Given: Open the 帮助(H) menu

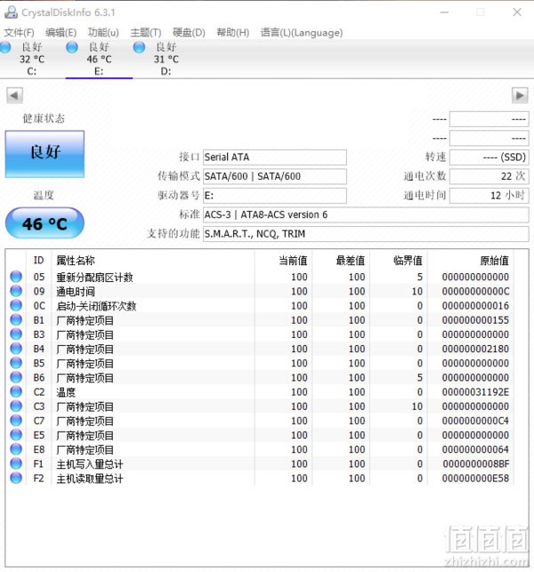Looking at the screenshot, I should pyautogui.click(x=232, y=33).
